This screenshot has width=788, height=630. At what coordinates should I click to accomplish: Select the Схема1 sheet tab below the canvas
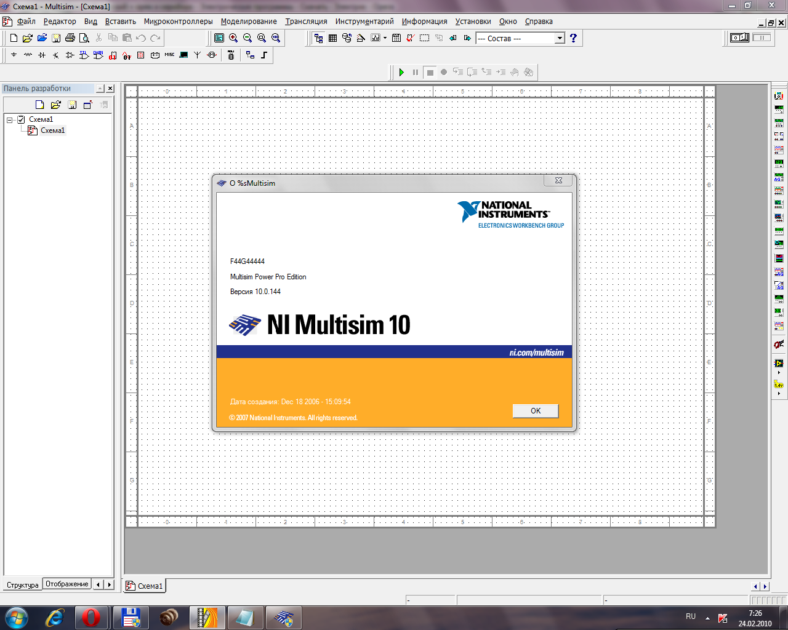pos(145,586)
